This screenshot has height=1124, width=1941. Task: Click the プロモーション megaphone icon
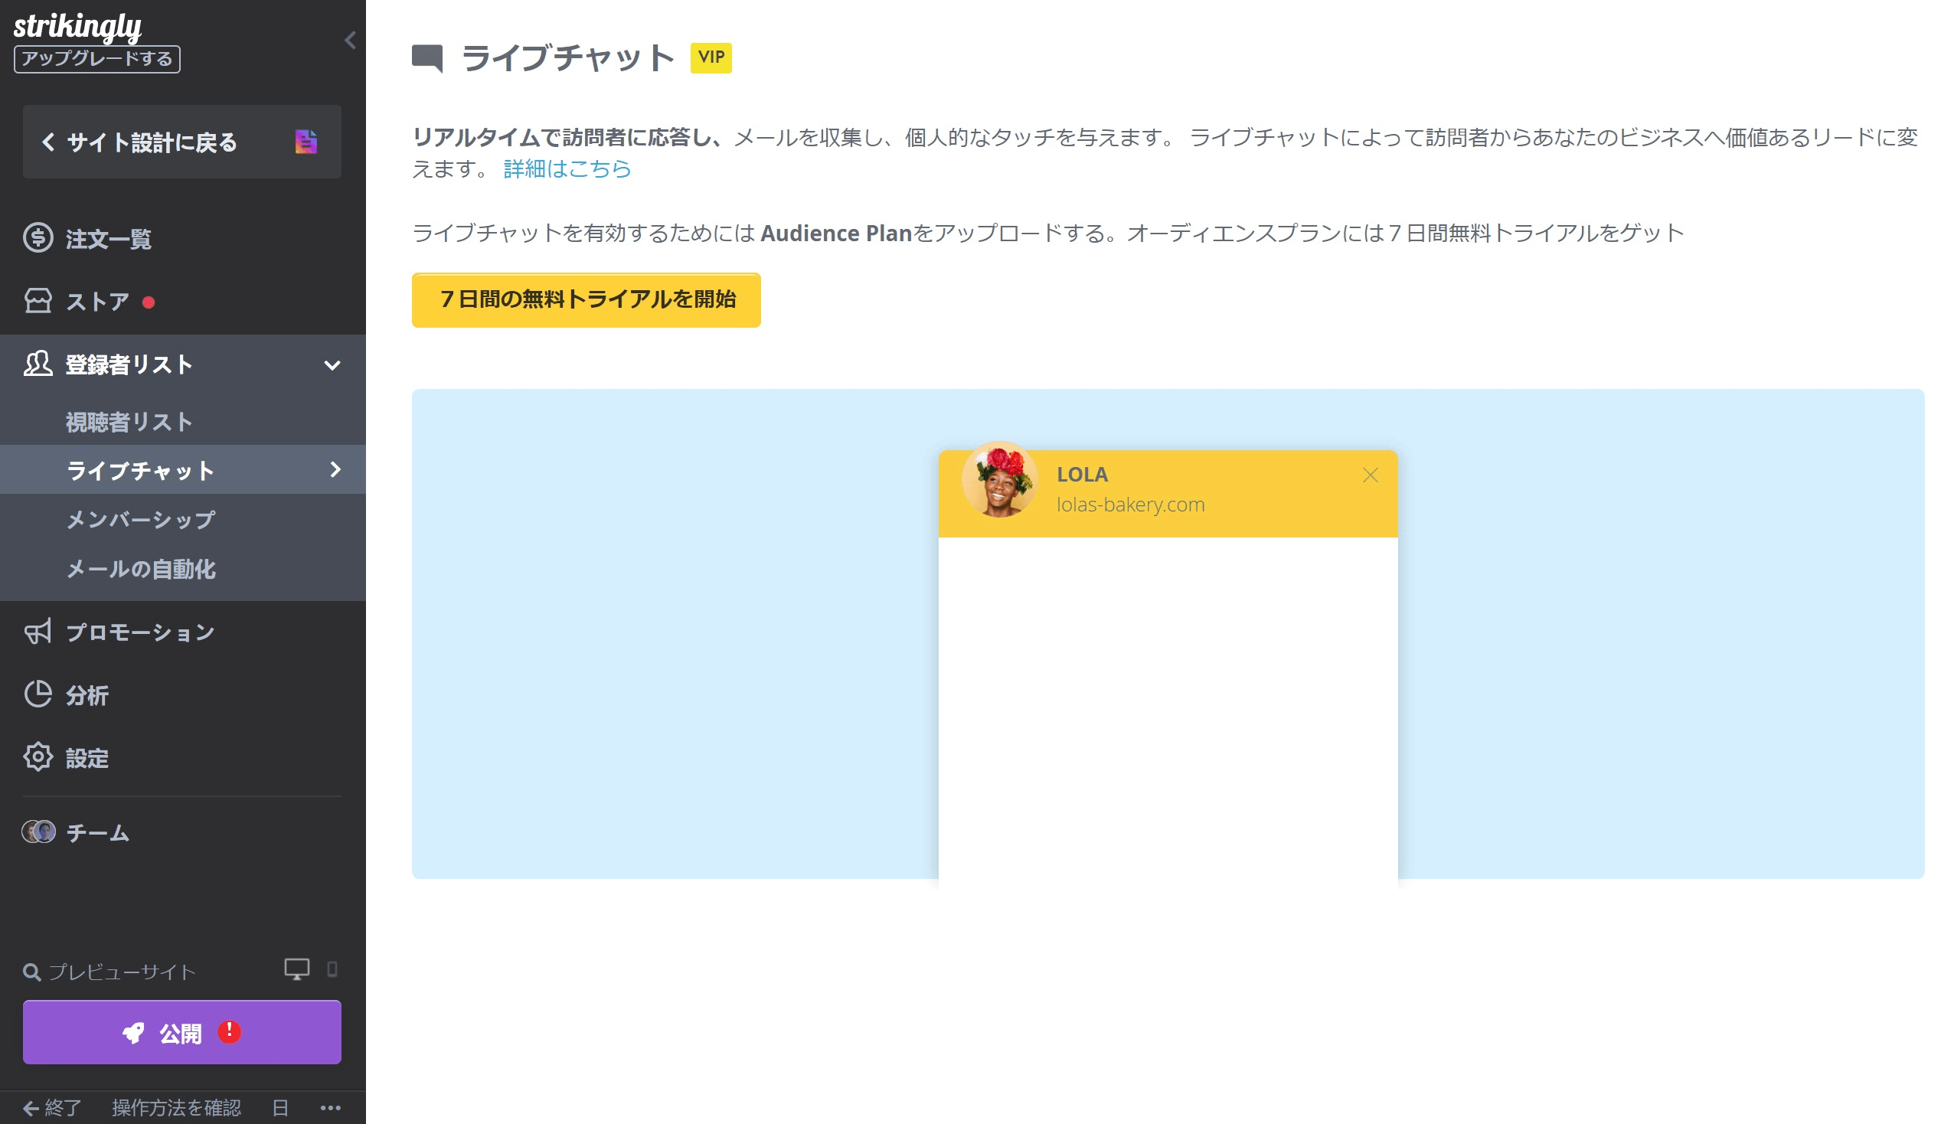coord(40,632)
